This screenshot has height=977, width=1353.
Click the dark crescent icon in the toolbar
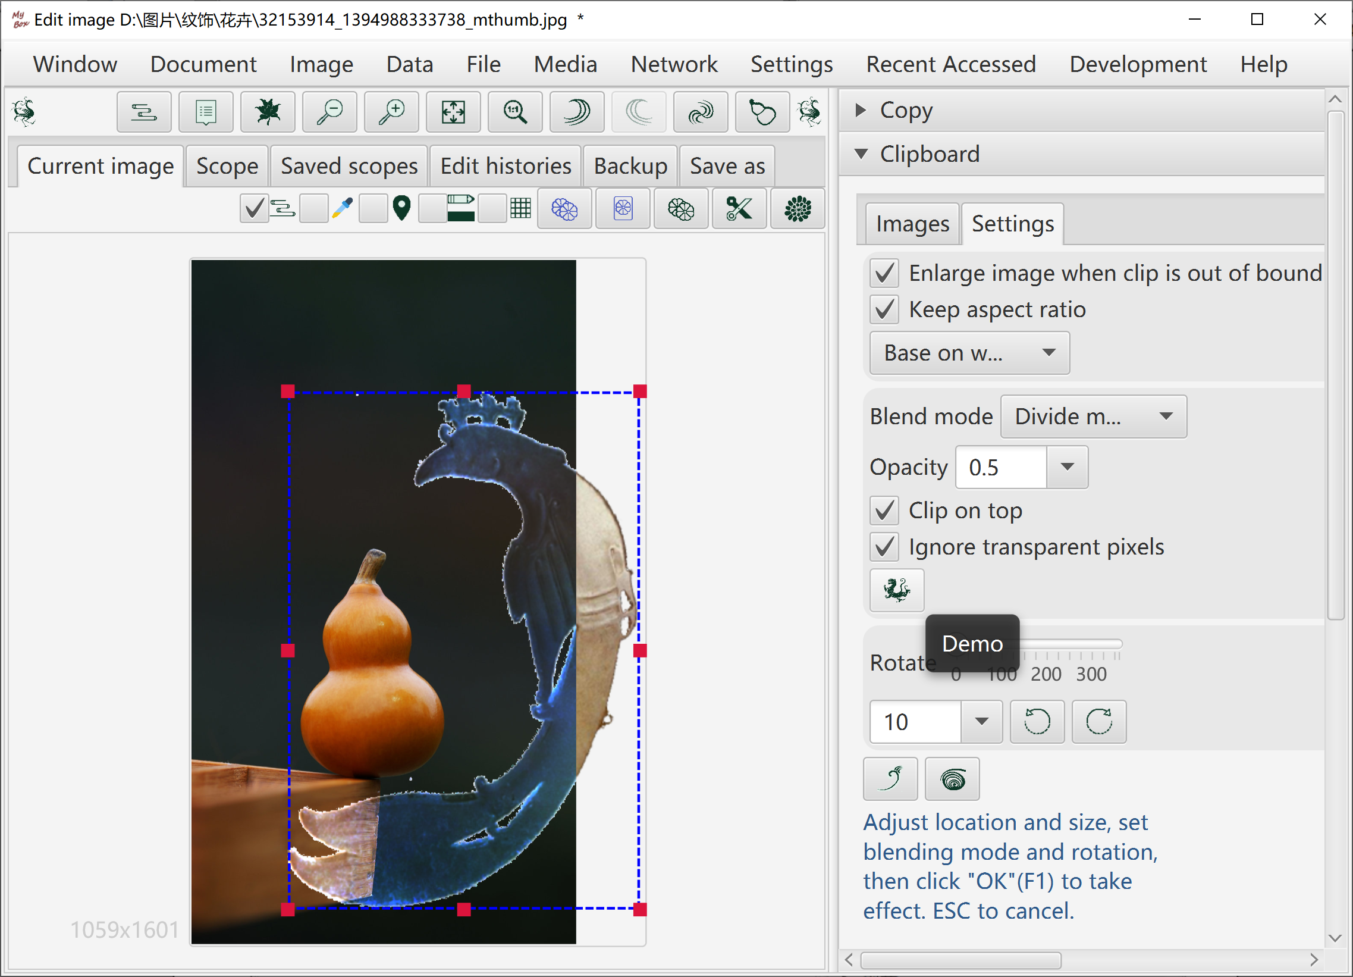pos(577,112)
